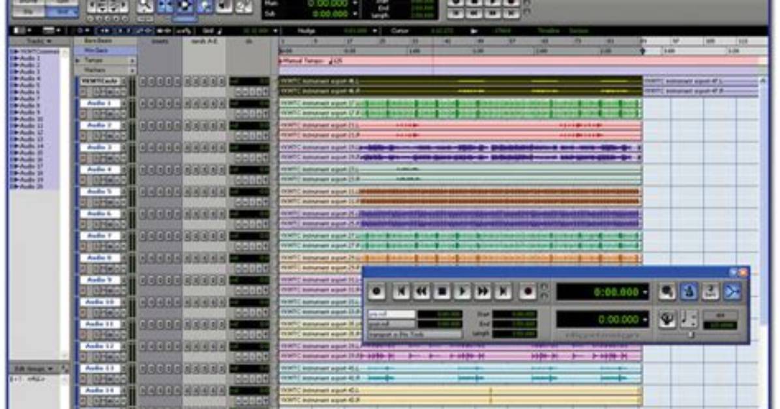
Task: Click the sends A-E column header
Action: click(x=204, y=41)
